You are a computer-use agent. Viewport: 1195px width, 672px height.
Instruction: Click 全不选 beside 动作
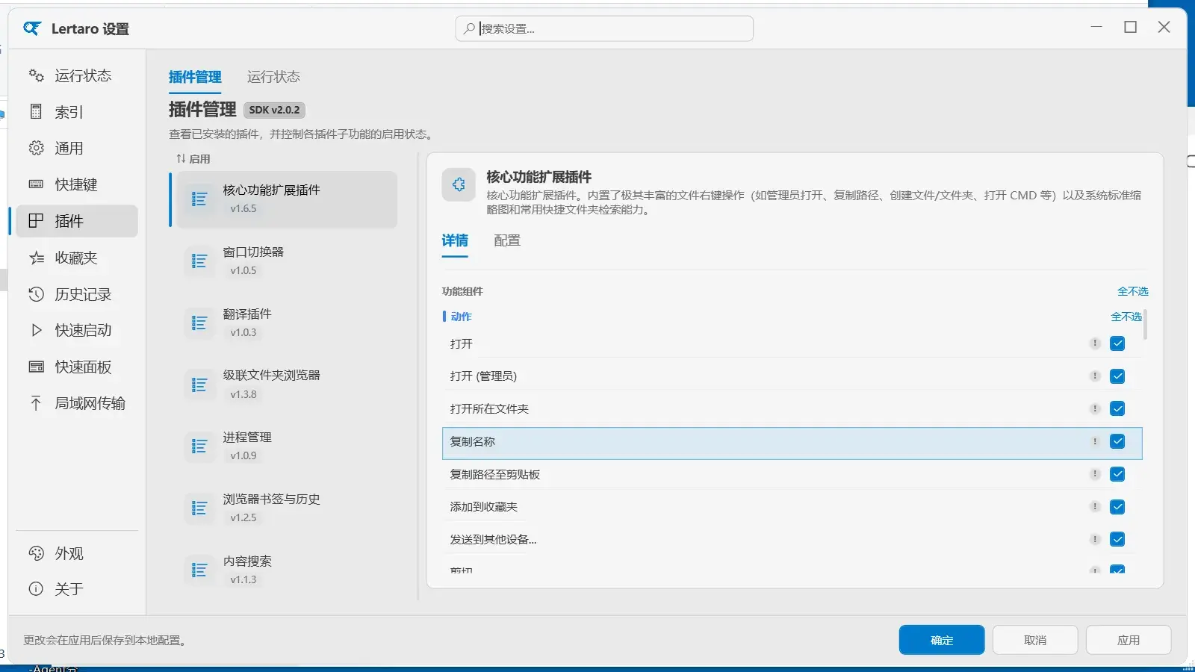pos(1126,317)
